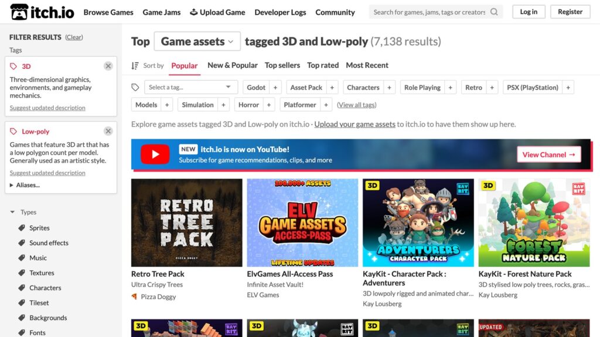Open the Kay Lousberg author under Forest Nature Pack

tap(498, 295)
